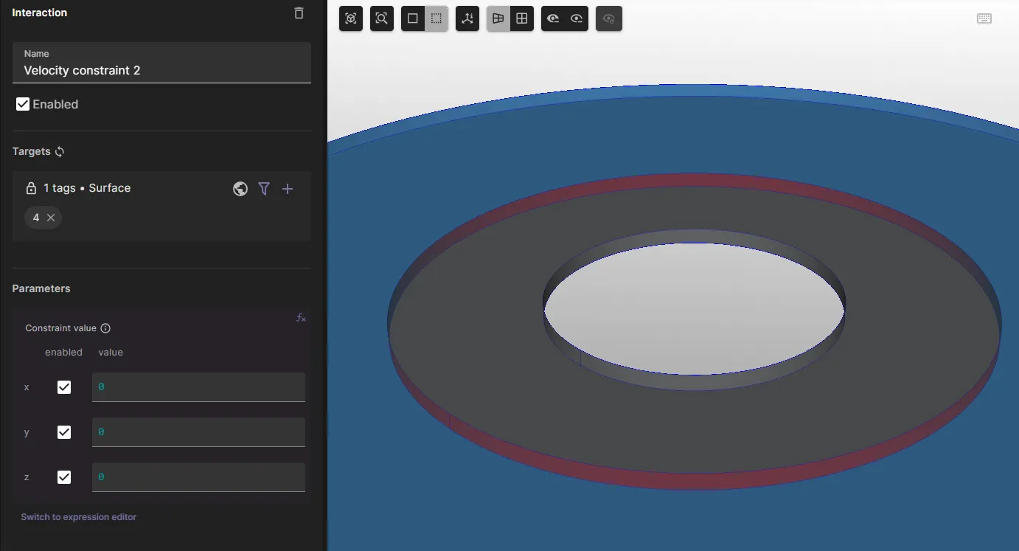The height and width of the screenshot is (551, 1019).
Task: Click the Name field Velocity constraint 2
Action: (161, 63)
